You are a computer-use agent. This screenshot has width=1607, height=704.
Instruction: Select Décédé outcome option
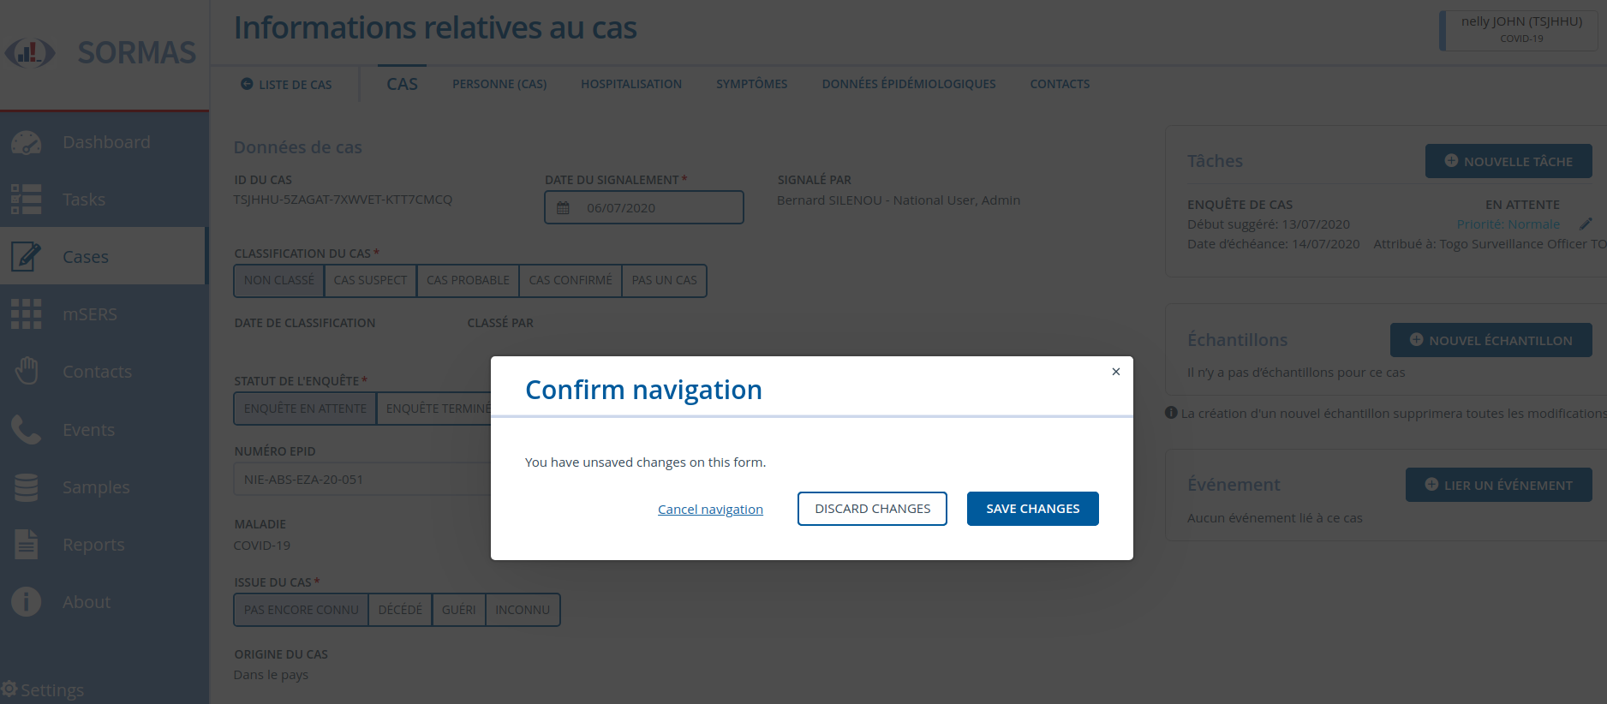coord(400,610)
